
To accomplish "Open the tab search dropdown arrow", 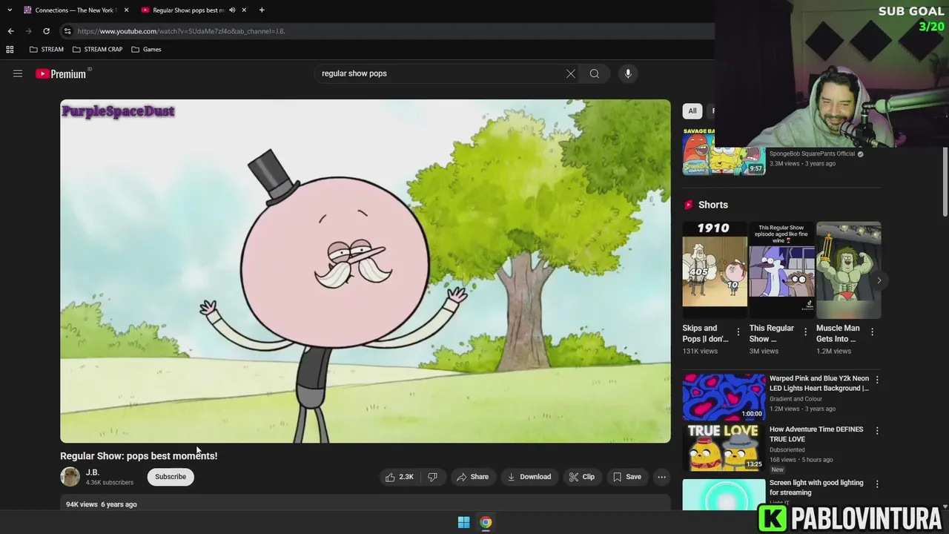I will point(10,10).
